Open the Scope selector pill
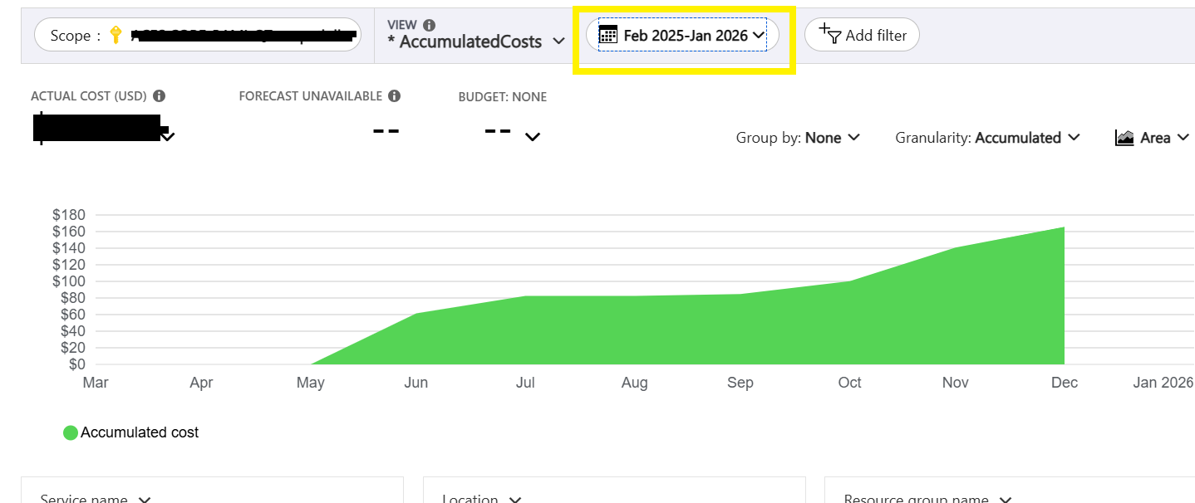The width and height of the screenshot is (1195, 503). [x=198, y=36]
